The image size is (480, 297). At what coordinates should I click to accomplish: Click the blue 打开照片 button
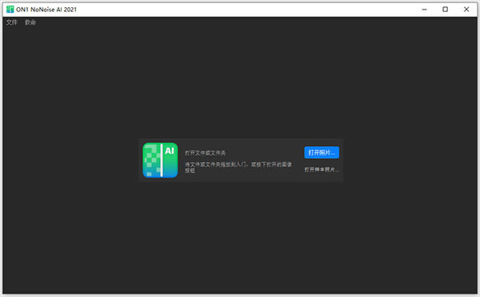322,152
